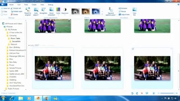Open the Find ribbon tab
Image resolution: width=180 pixels, height=101 pixels.
tap(26, 4)
